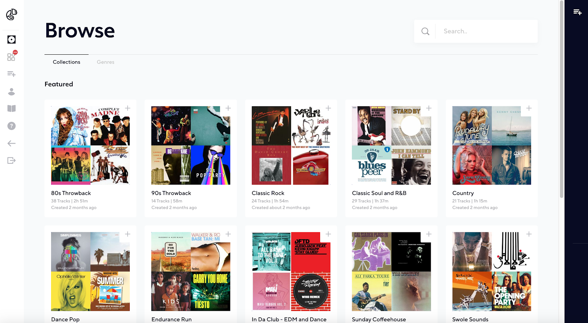Open the Browse disc icon in sidebar
The width and height of the screenshot is (588, 323).
point(11,40)
